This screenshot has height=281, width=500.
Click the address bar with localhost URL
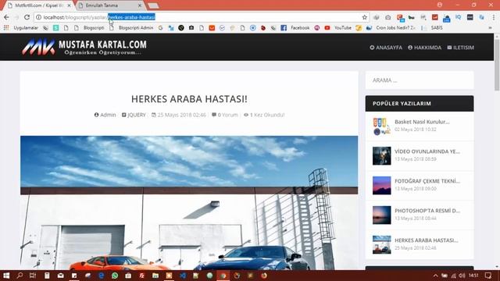[201, 17]
